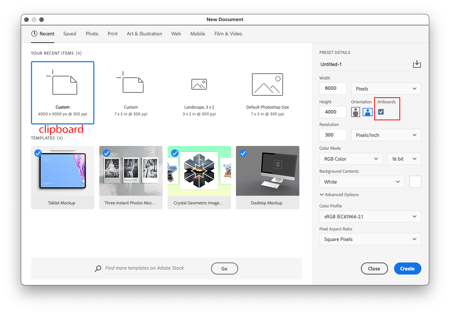Choose the Default Photoshop Size preset
The image size is (450, 313).
tap(267, 92)
